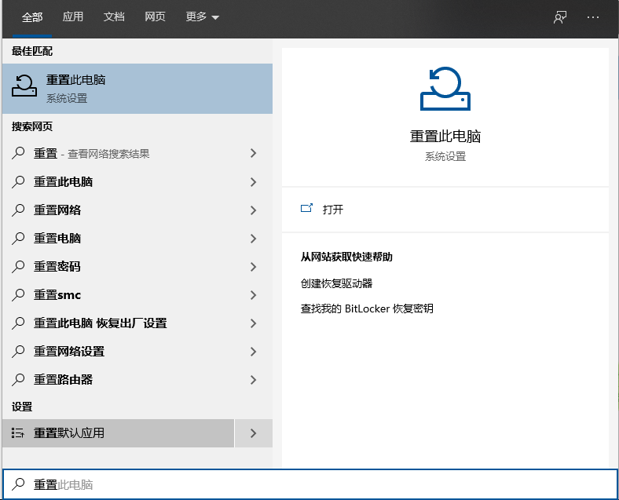
Task: Open the 创建恢复驱动器 help link
Action: tap(336, 283)
